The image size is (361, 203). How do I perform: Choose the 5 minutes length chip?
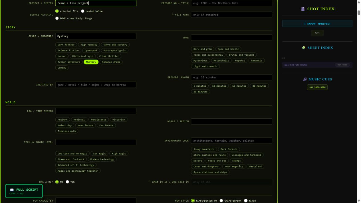[200, 86]
